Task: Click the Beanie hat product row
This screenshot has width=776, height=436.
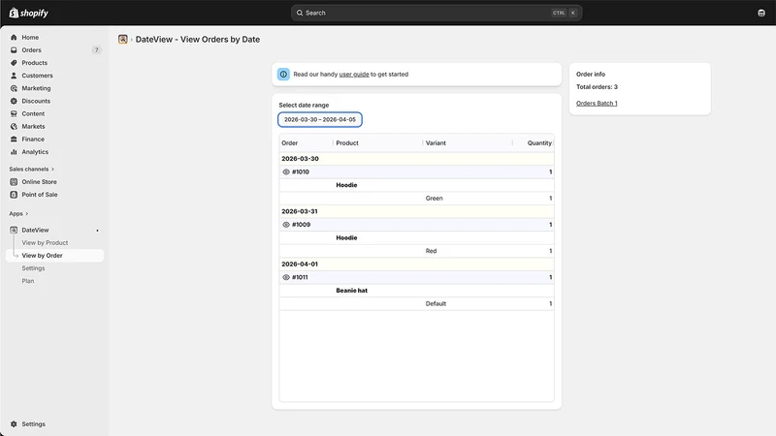Action: [x=417, y=291]
